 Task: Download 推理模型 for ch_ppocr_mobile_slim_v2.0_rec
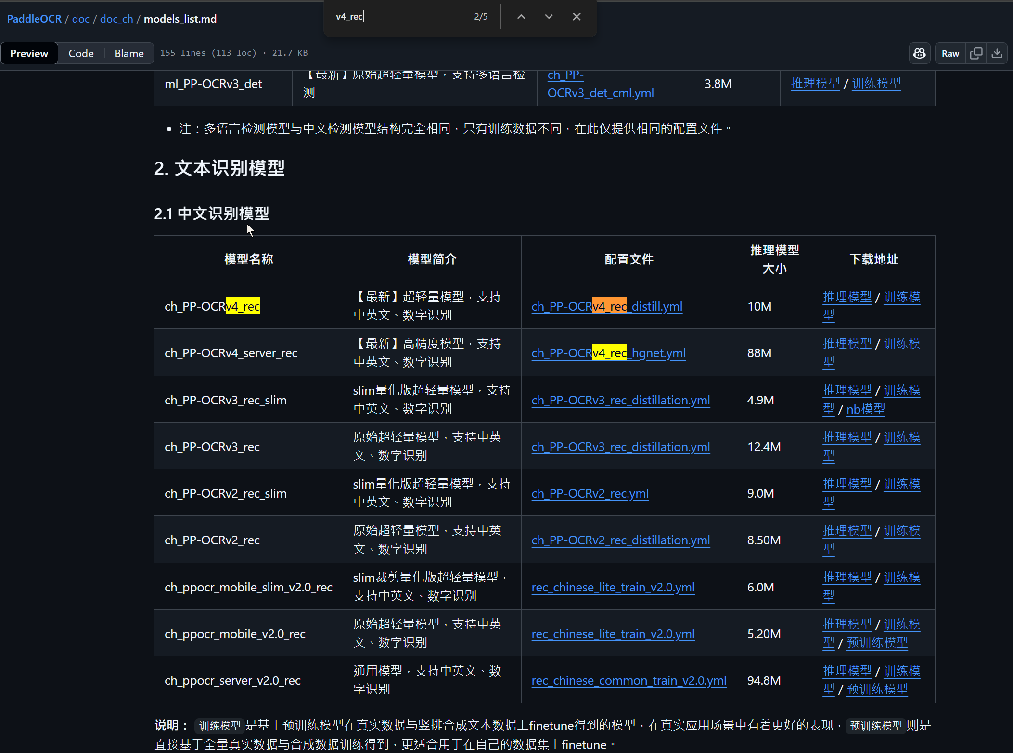click(847, 577)
